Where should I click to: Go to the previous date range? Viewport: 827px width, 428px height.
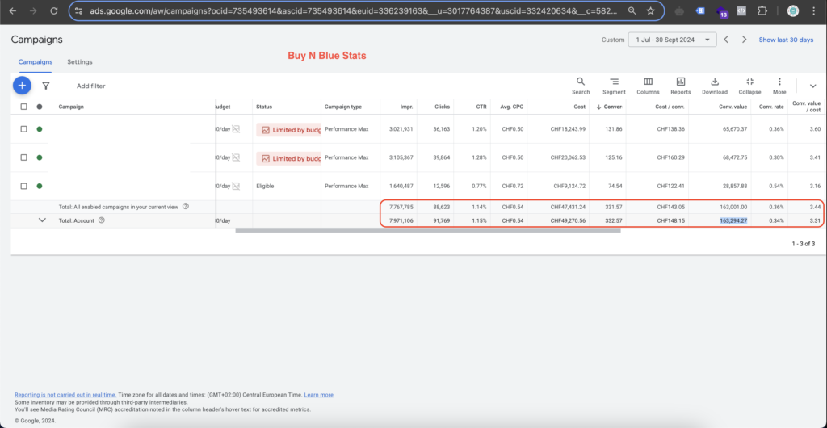pos(726,40)
